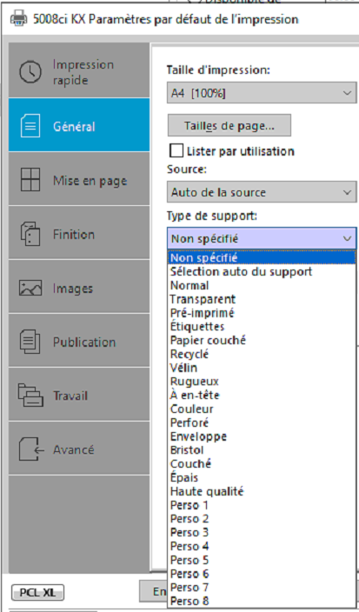
Task: Pick Recyclé from the support types
Action: pyautogui.click(x=189, y=354)
